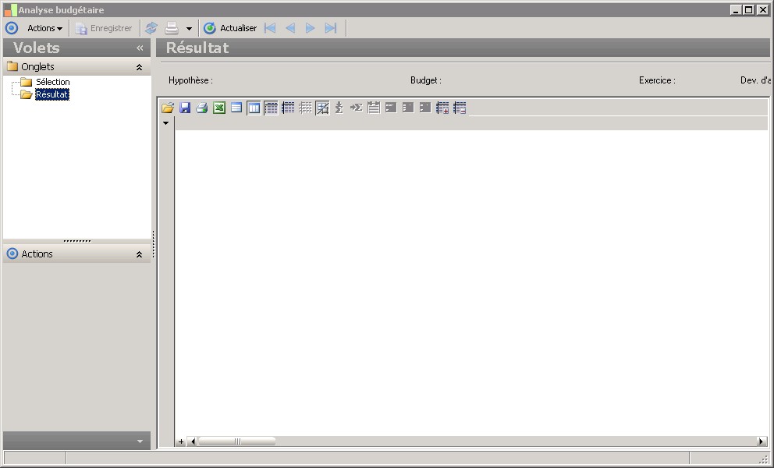This screenshot has height=468, width=774.
Task: Click the Enregistrer button
Action: [104, 28]
